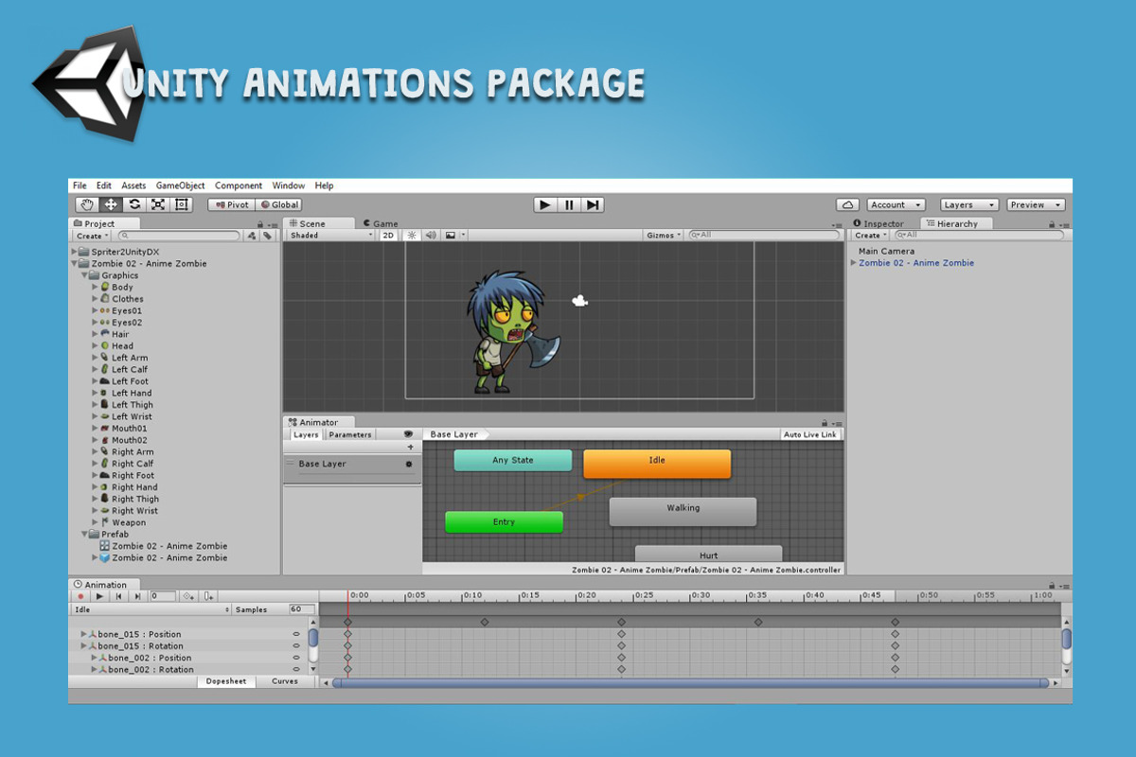Expand Zombie 02 in Hierarchy
This screenshot has height=757, width=1136.
854,263
